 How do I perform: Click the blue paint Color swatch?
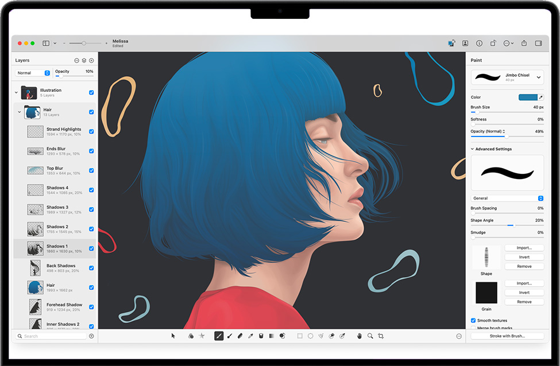pyautogui.click(x=528, y=97)
